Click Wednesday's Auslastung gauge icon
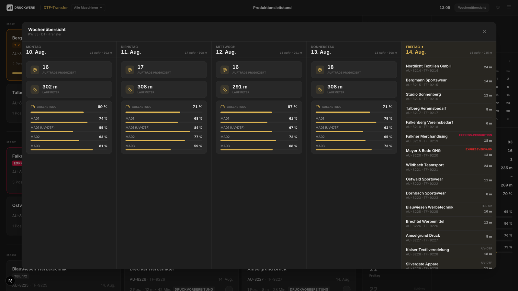518x291 pixels. pyautogui.click(x=223, y=107)
